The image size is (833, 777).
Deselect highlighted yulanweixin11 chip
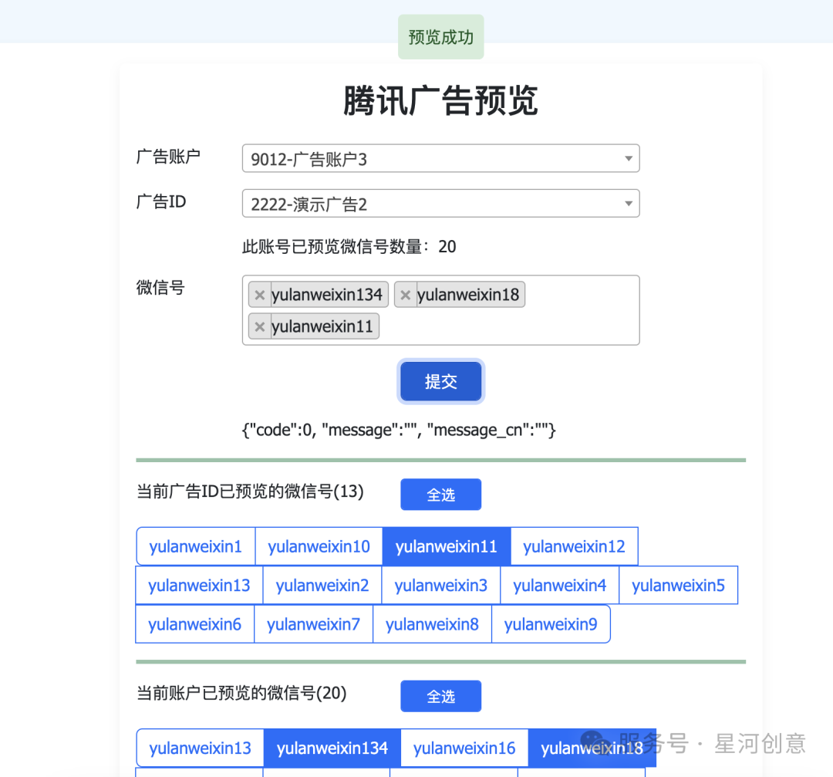point(447,546)
